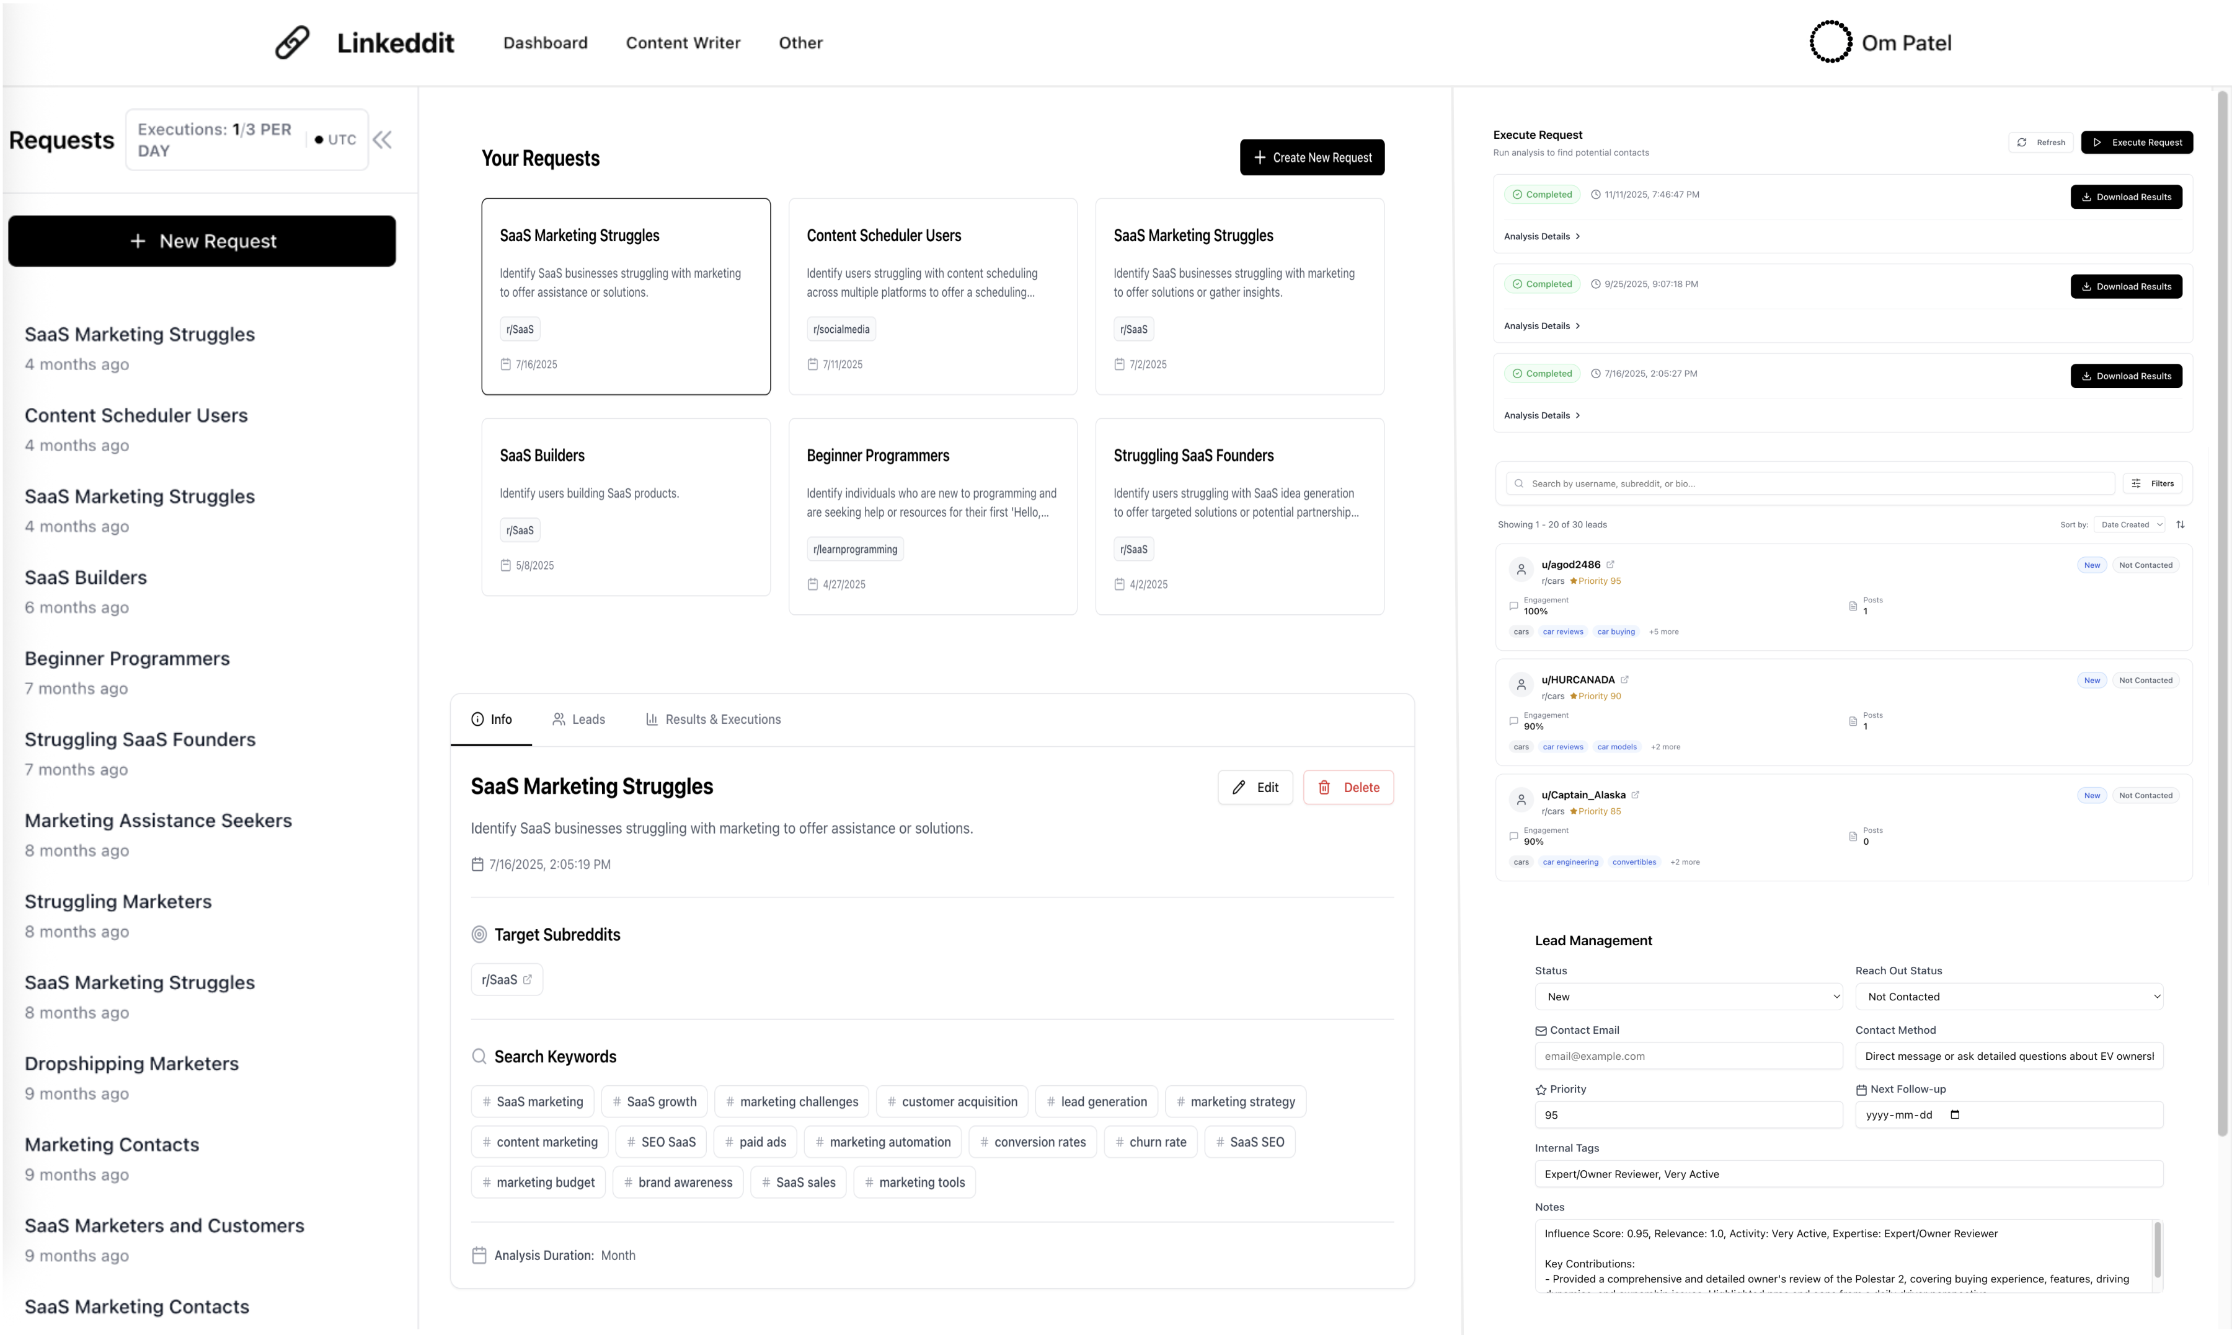Click the New Request button in the sidebar
2232x1335 pixels.
coord(201,240)
